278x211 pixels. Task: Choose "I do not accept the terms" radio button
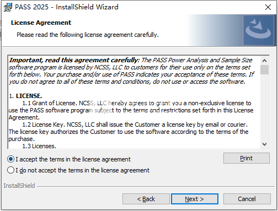click(10, 170)
